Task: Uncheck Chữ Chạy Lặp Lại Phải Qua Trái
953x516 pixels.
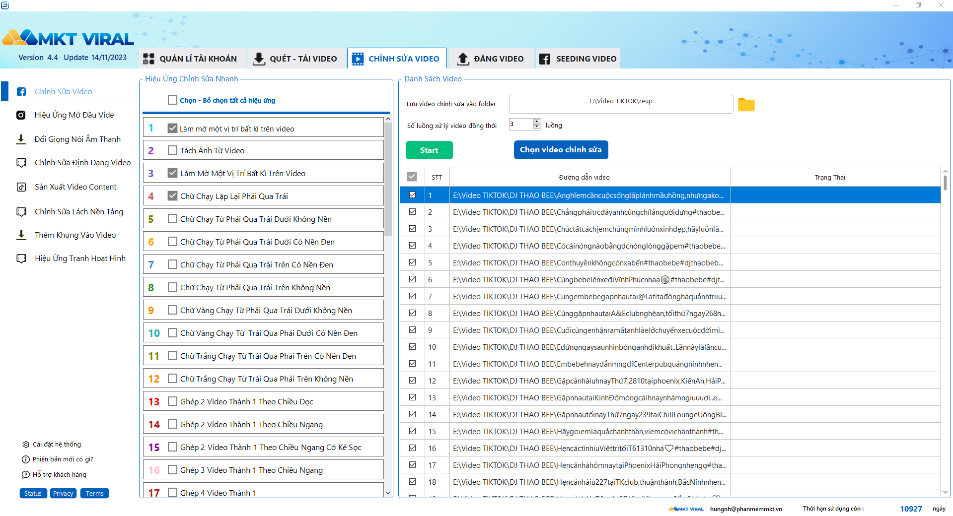Action: click(x=172, y=195)
